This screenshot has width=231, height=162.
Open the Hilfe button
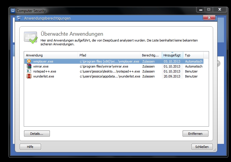pos(30,147)
